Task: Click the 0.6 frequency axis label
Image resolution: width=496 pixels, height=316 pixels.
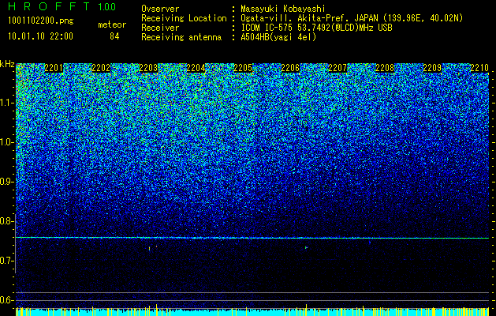Action: tap(6, 300)
